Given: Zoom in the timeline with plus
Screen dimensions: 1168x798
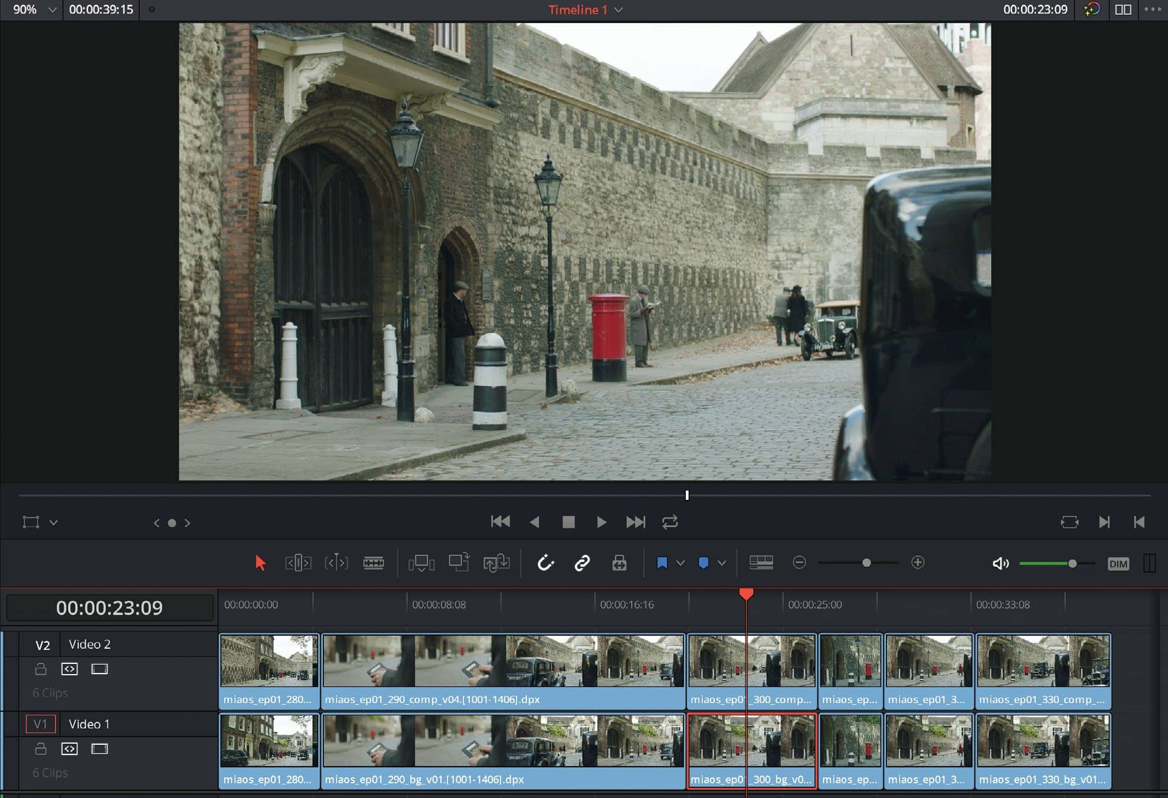Looking at the screenshot, I should coord(918,562).
